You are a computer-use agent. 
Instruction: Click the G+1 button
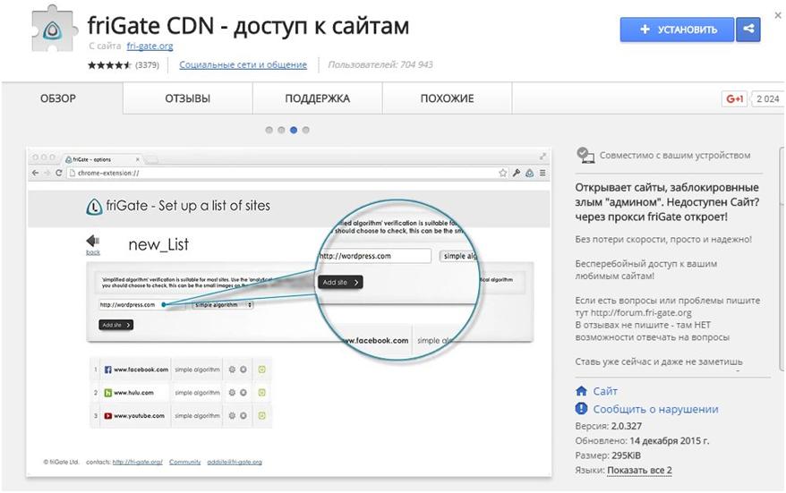click(x=734, y=98)
